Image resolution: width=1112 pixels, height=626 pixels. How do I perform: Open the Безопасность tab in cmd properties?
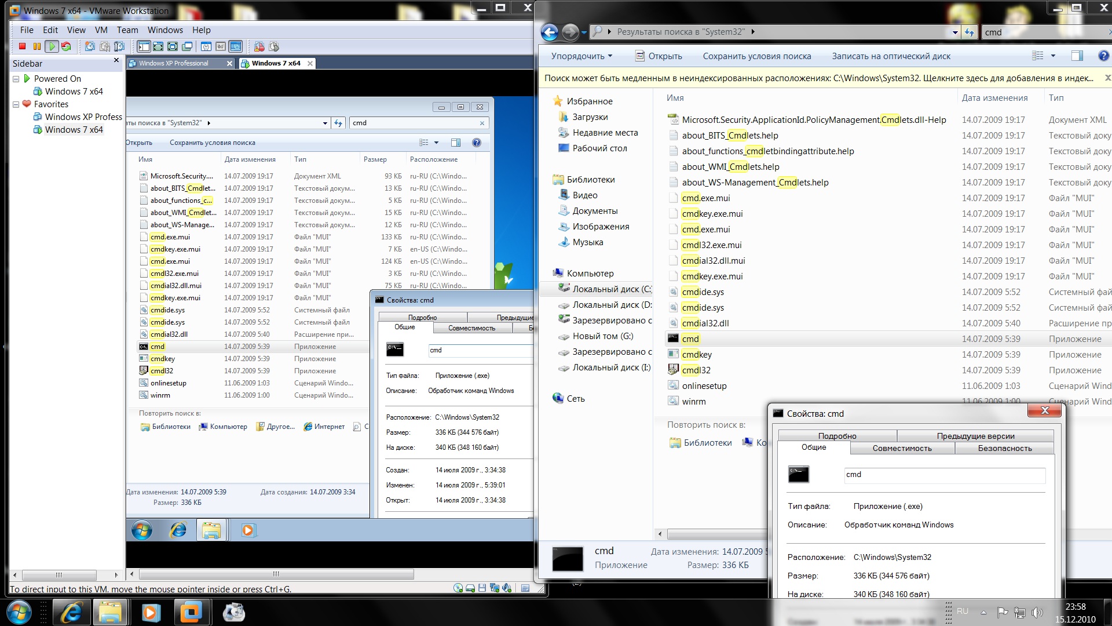tap(1005, 448)
